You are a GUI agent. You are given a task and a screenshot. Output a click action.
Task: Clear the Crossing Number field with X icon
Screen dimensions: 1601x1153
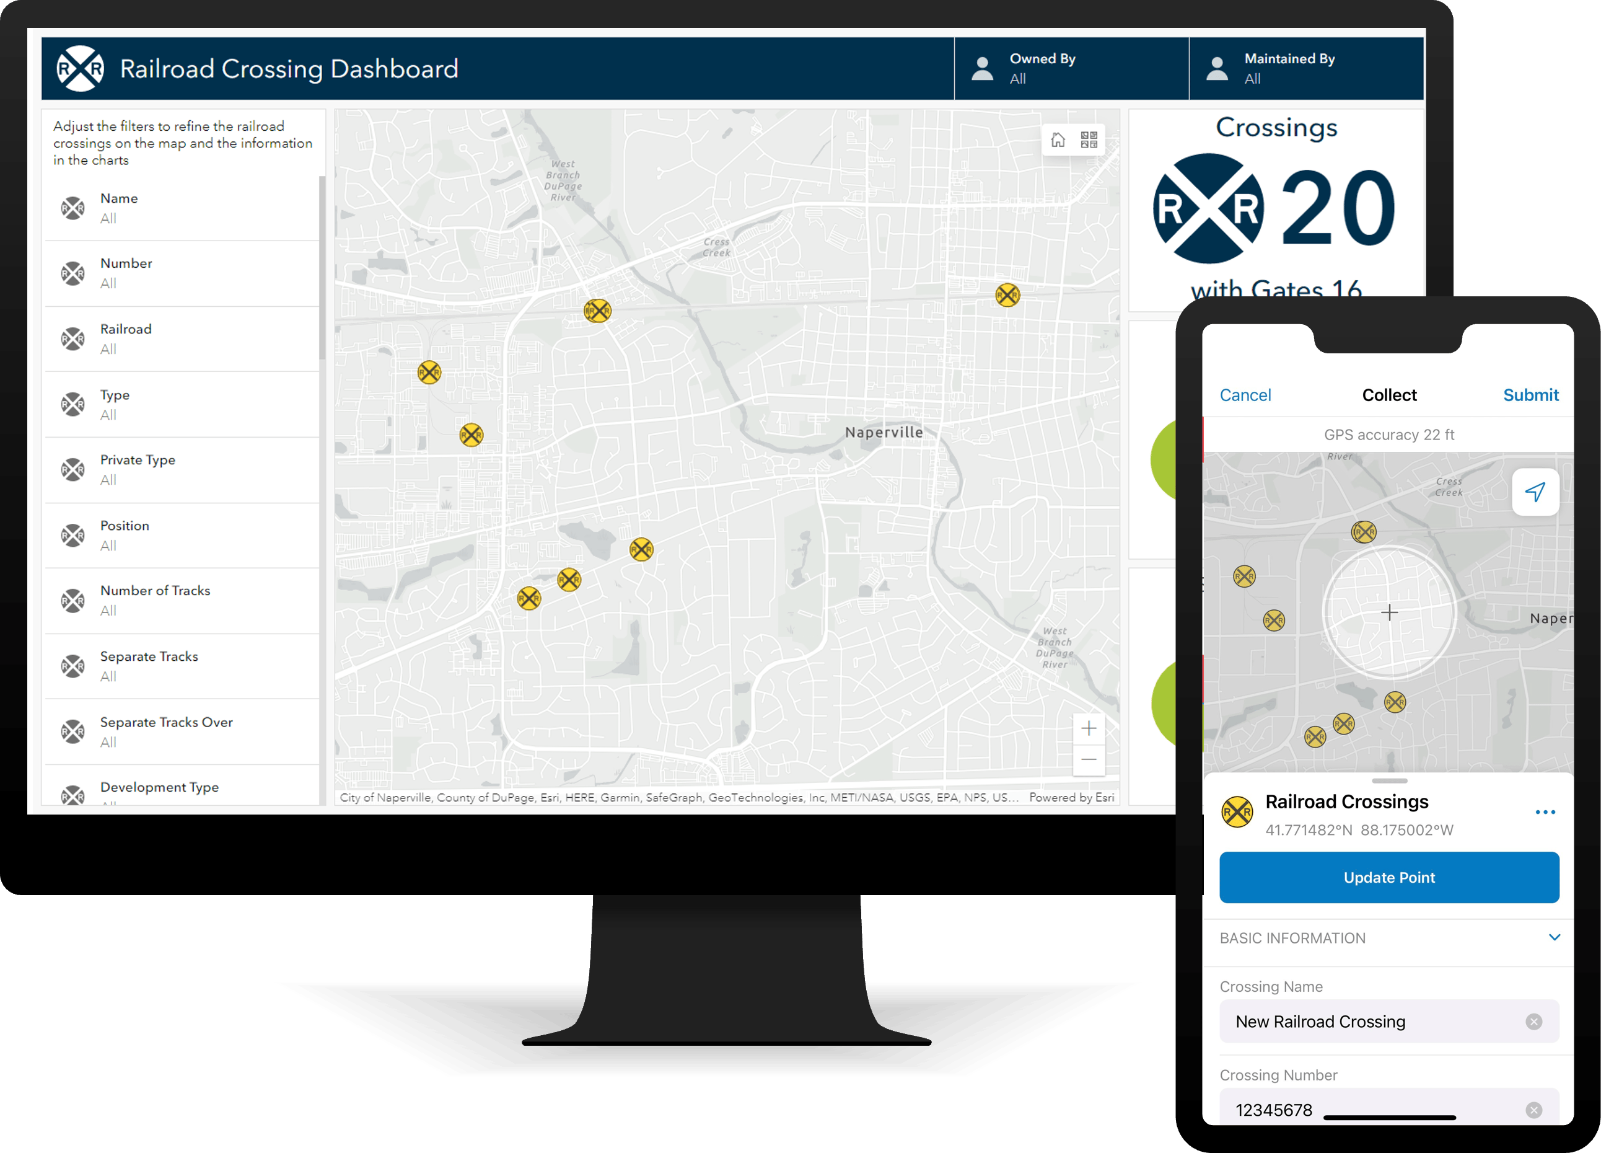(x=1533, y=1110)
